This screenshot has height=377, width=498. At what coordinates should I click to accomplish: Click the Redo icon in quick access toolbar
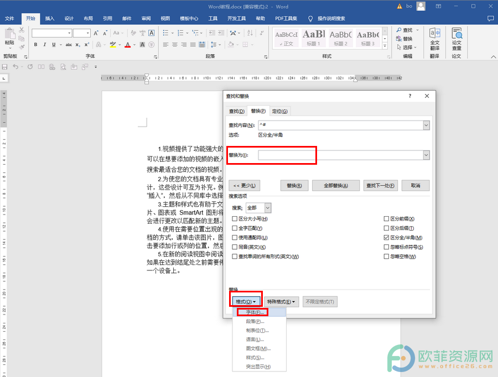[30, 67]
